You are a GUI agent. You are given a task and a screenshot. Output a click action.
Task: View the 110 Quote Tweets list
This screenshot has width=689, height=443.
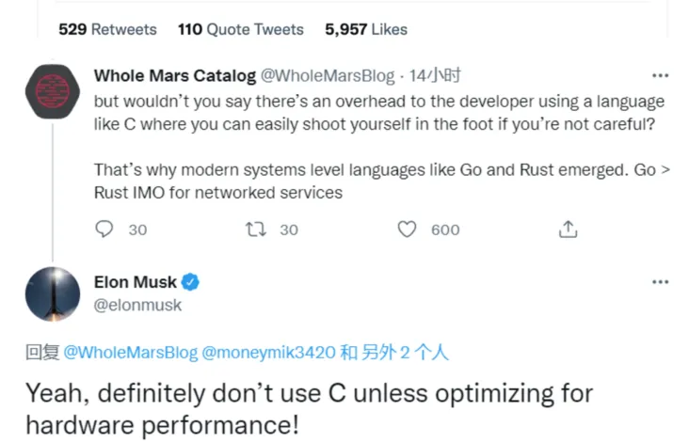pyautogui.click(x=240, y=29)
